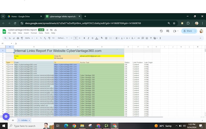Viewport: 206px width, 129px height.
Task: Insert a link
Action: (x=139, y=38)
